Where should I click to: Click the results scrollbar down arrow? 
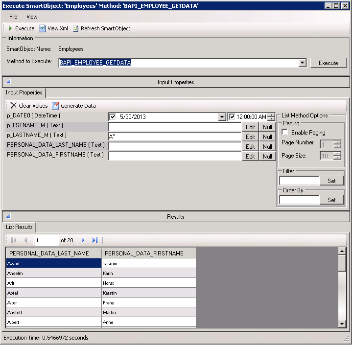coord(342,323)
